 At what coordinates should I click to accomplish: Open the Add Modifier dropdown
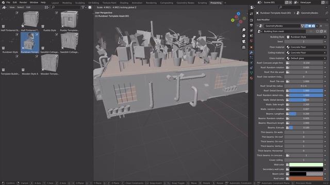292,20
